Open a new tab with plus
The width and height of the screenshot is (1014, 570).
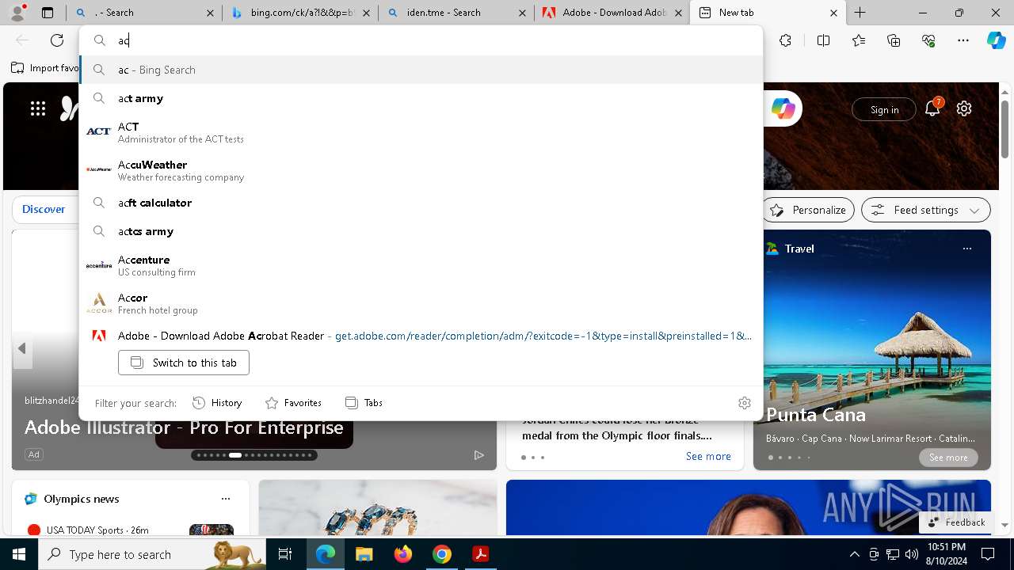(x=860, y=13)
